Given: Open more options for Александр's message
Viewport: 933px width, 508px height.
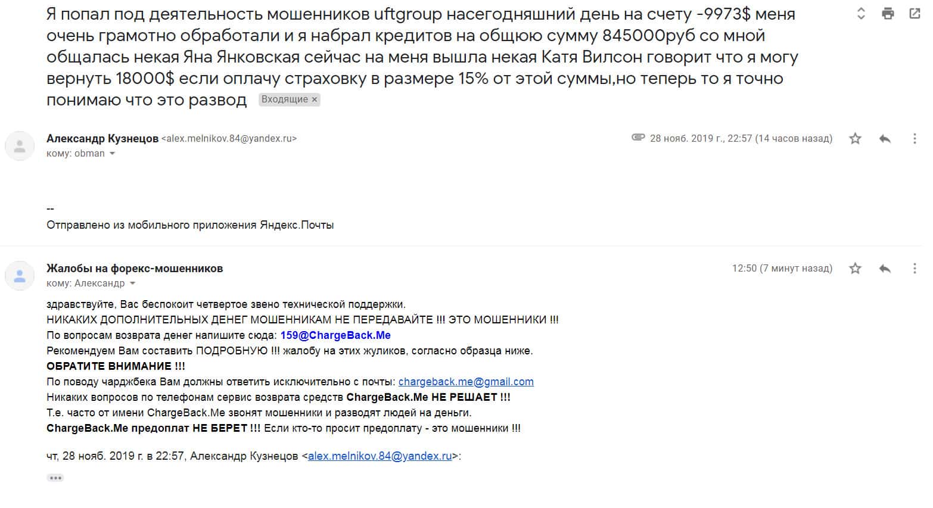Looking at the screenshot, I should click(915, 139).
